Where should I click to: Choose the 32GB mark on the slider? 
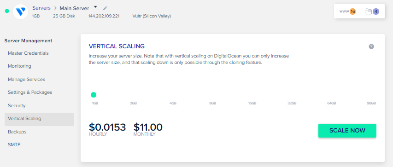tap(292, 95)
